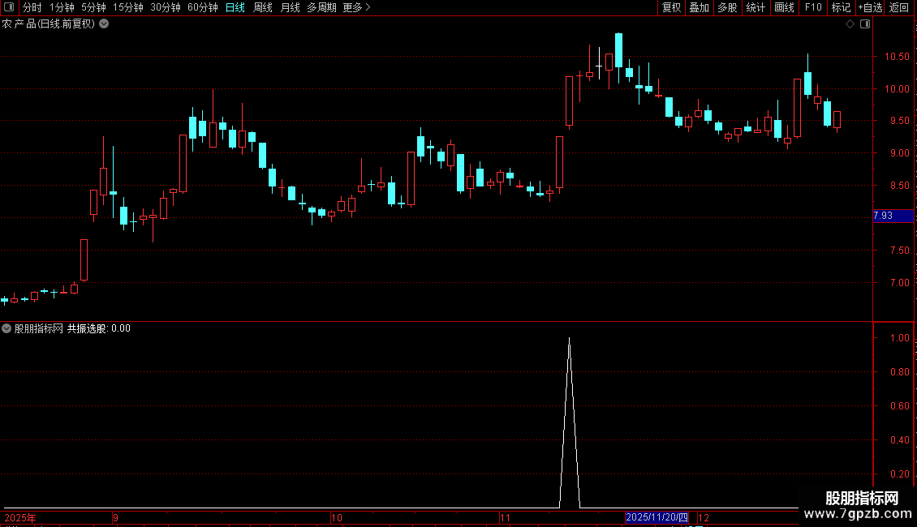Click the 10.50 price axis label
917x527 pixels.
click(x=897, y=57)
